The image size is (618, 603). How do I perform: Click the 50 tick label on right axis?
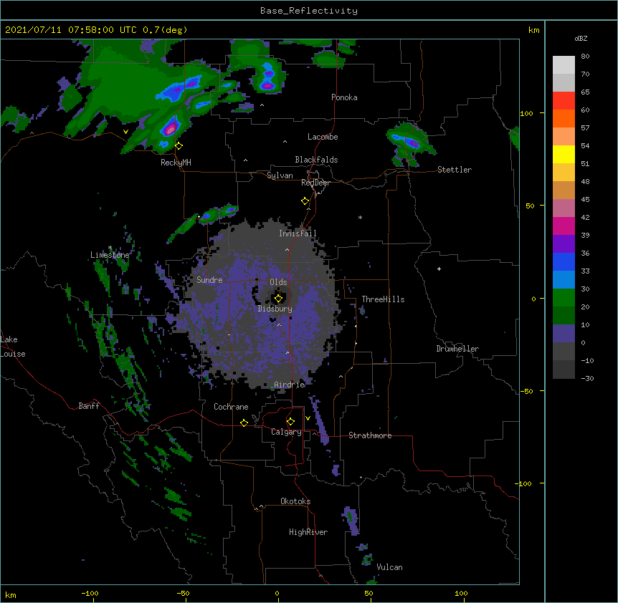click(x=530, y=206)
